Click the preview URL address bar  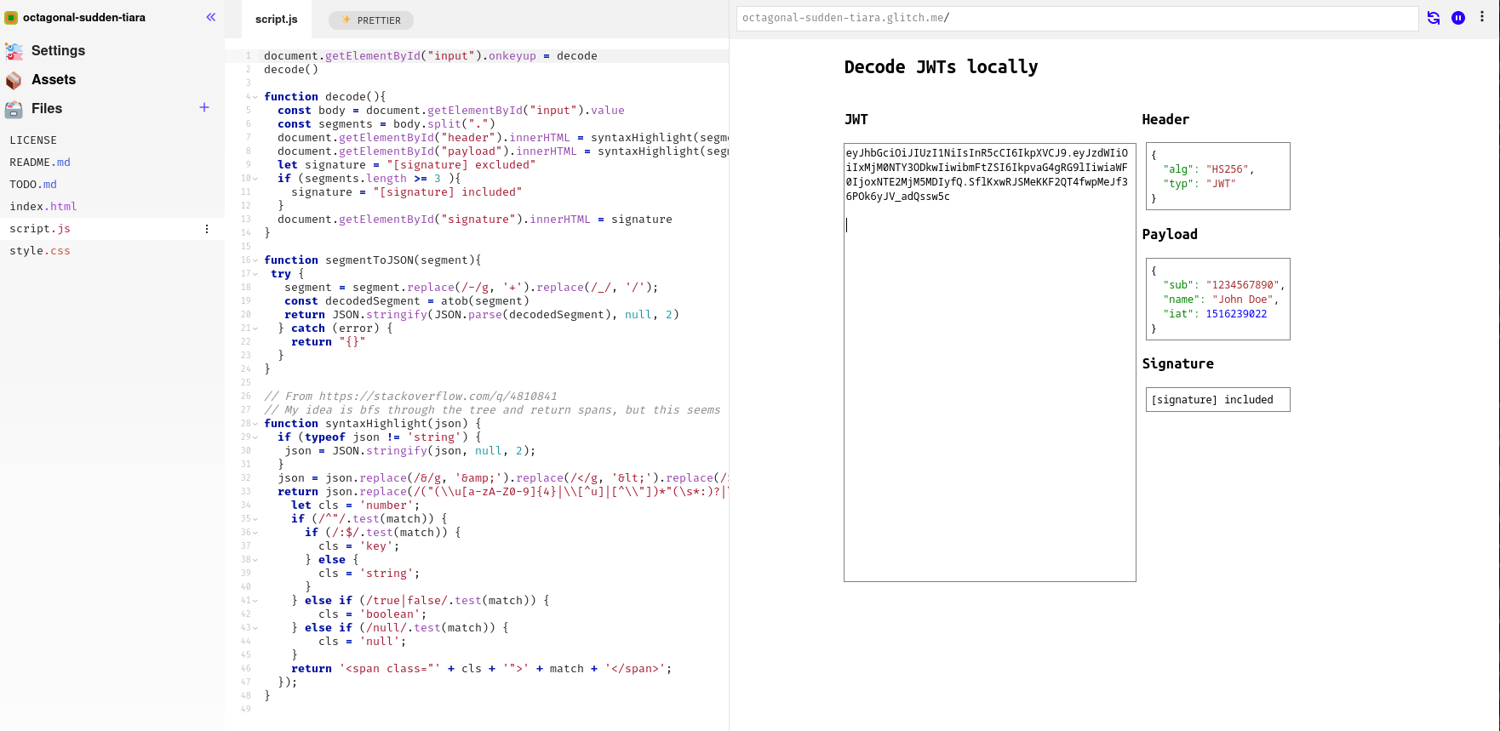pos(1077,18)
